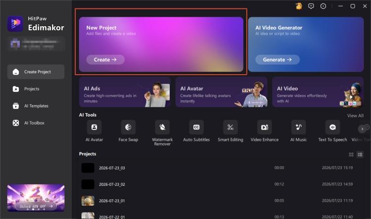Open the AI Video feature card
The width and height of the screenshot is (371, 219).
coord(318,92)
